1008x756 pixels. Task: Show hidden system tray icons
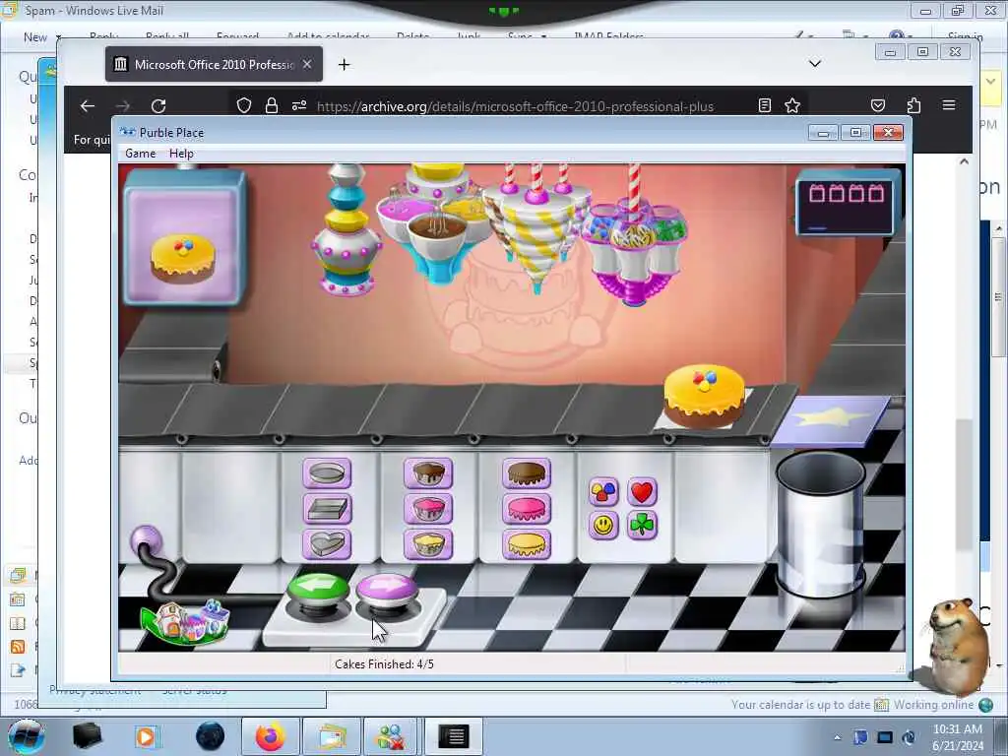click(x=837, y=738)
